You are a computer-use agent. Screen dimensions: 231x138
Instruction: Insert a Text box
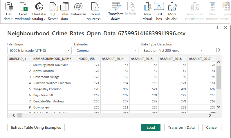coord(159,11)
